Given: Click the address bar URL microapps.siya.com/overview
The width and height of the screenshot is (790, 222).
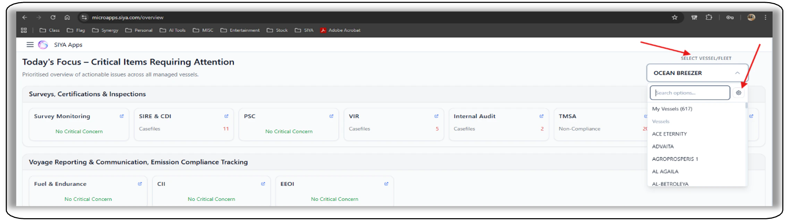Looking at the screenshot, I should (128, 17).
